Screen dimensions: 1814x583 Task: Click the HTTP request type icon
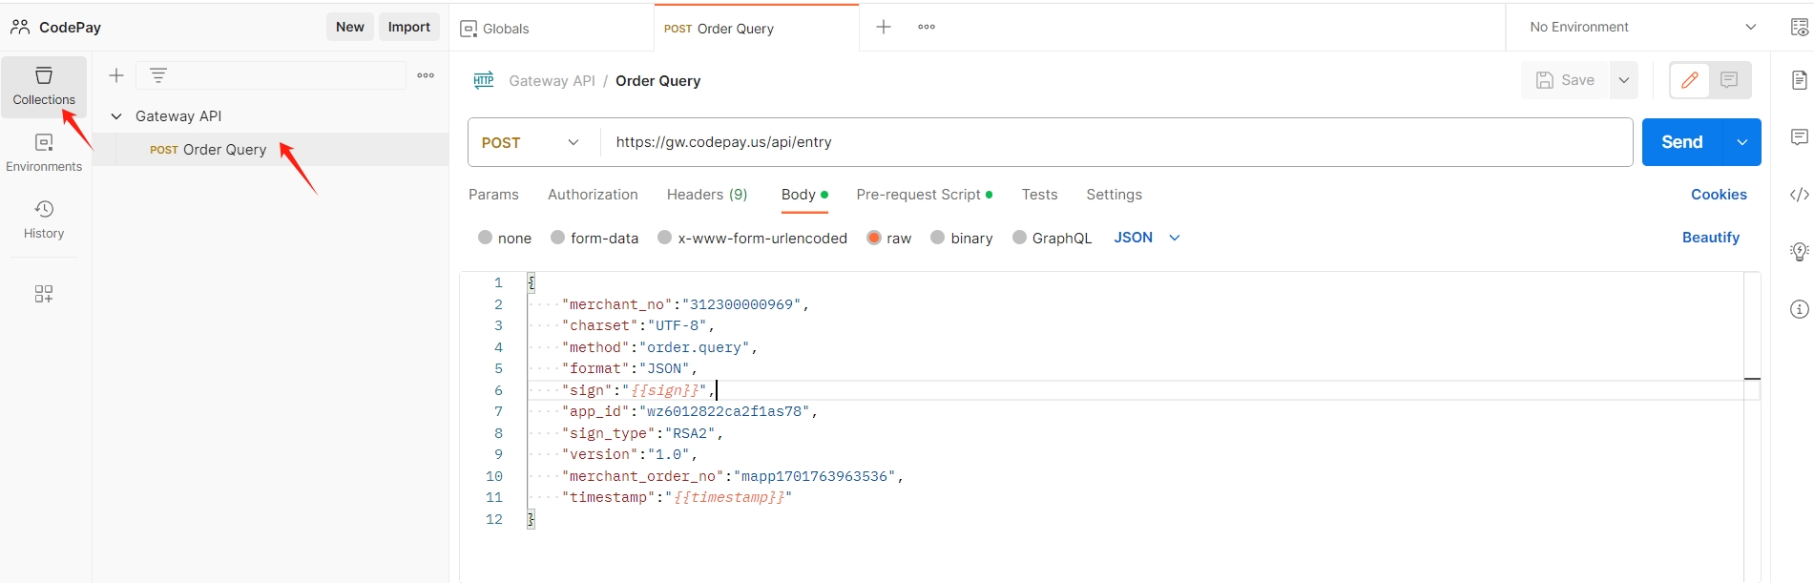click(484, 80)
